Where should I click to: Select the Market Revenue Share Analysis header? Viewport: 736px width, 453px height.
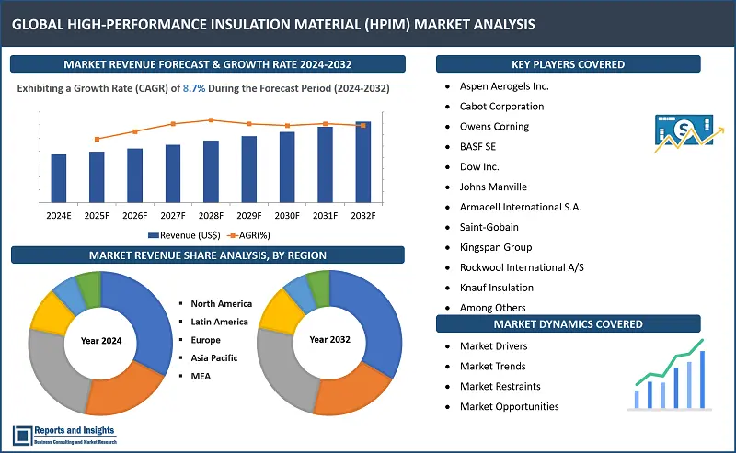pyautogui.click(x=208, y=255)
